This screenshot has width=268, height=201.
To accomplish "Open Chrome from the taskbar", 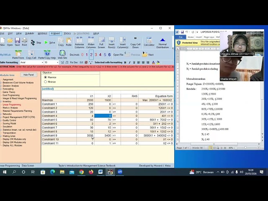I will (x=81, y=172).
